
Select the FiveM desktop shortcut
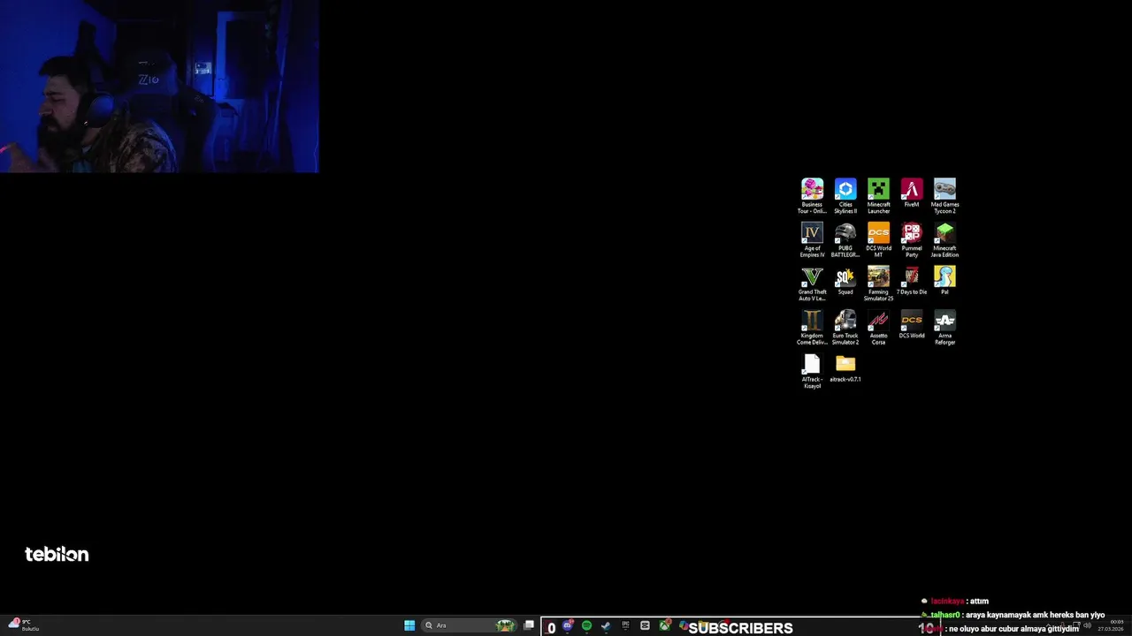tap(912, 193)
